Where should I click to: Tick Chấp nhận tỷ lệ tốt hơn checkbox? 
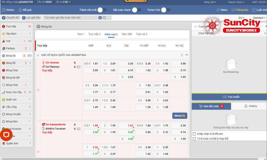pyautogui.click(x=195, y=134)
